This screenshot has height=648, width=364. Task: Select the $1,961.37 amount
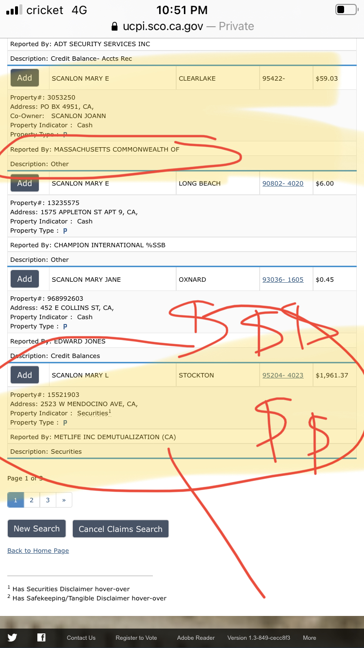point(332,375)
